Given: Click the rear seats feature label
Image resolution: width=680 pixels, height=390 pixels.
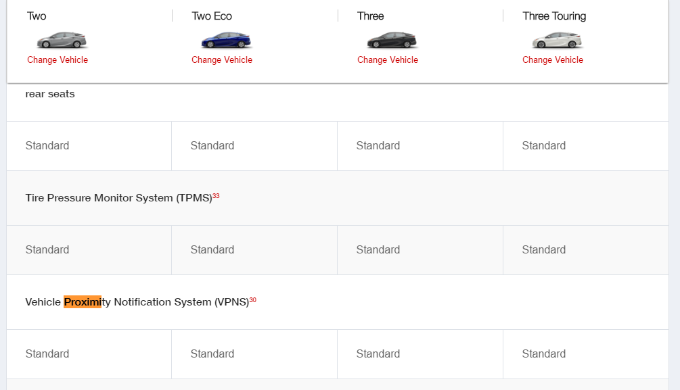Looking at the screenshot, I should tap(50, 94).
